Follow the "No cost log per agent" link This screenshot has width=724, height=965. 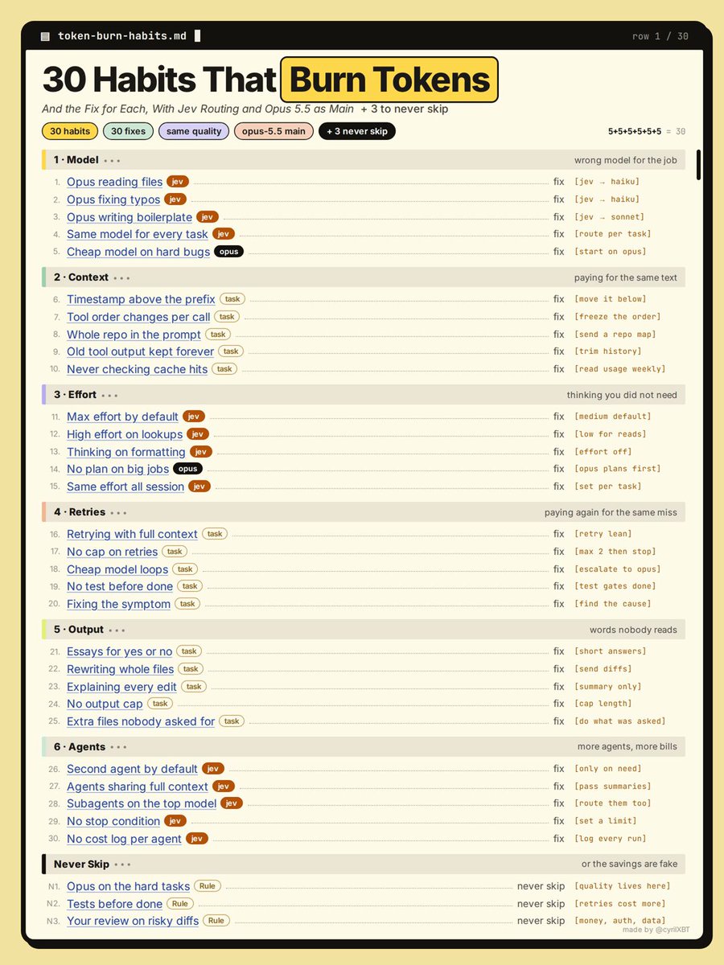tap(124, 839)
